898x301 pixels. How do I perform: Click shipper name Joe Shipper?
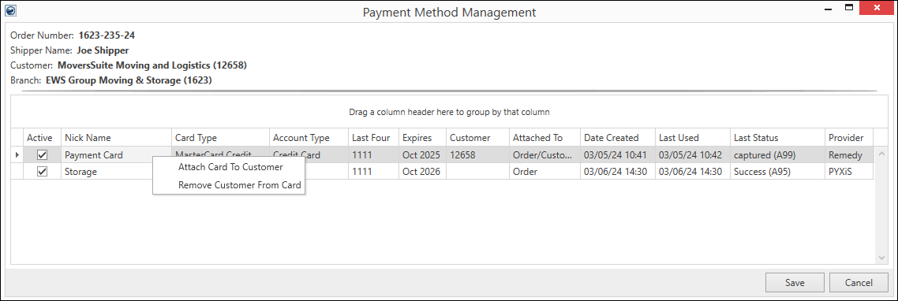[x=103, y=50]
